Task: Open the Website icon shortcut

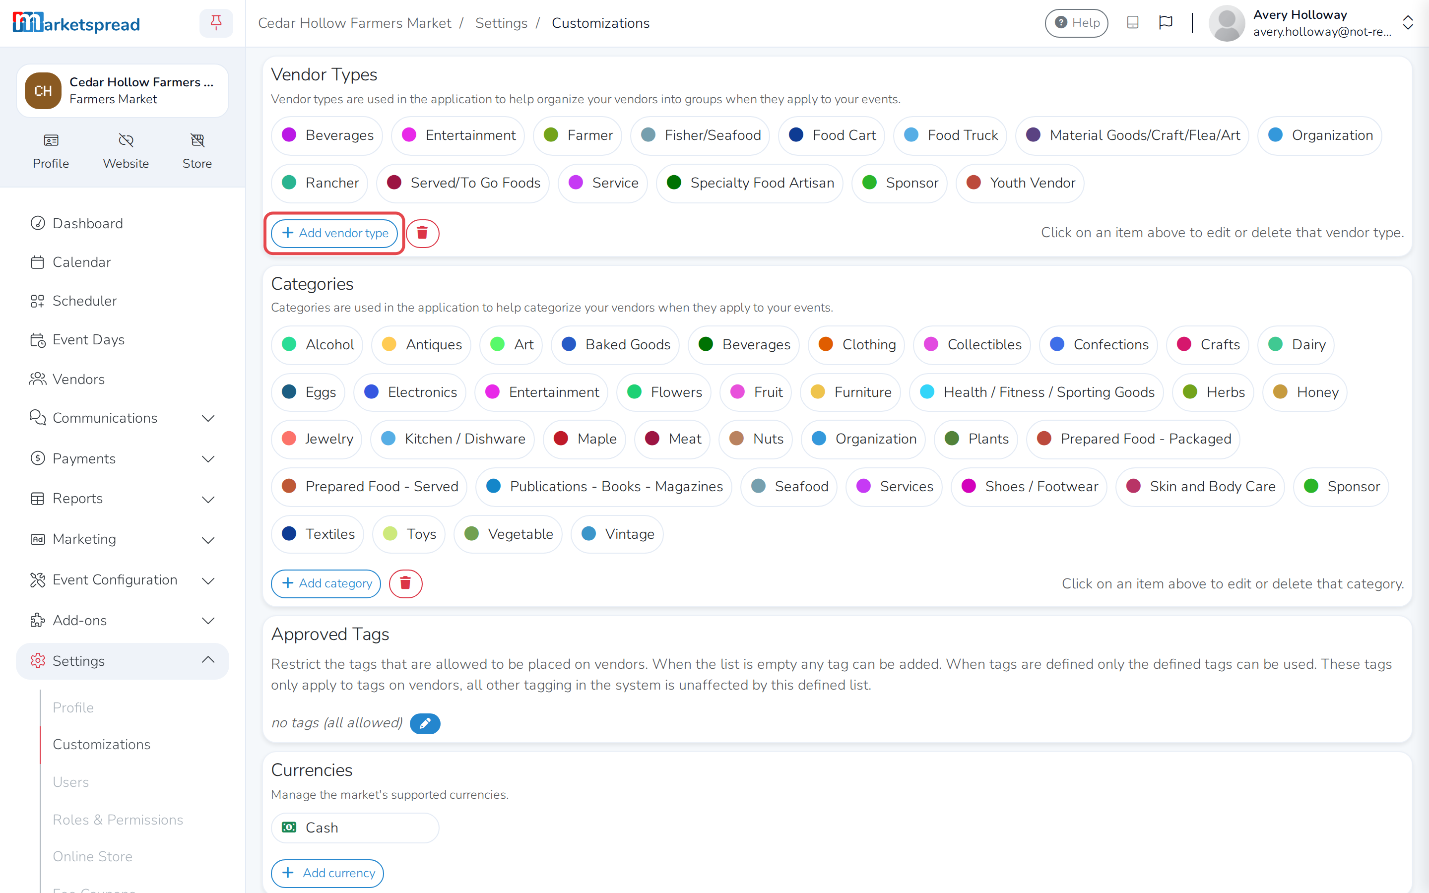Action: pyautogui.click(x=126, y=152)
